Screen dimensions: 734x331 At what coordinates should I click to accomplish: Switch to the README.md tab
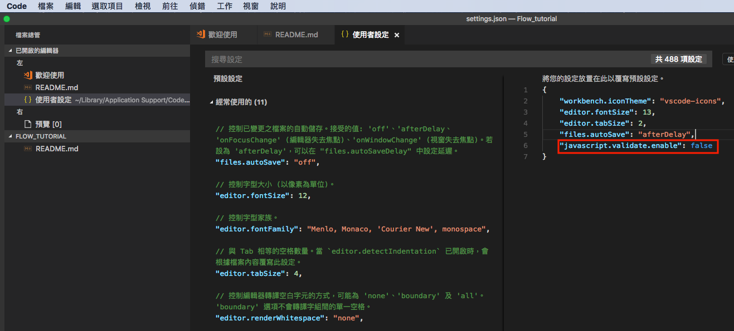(x=296, y=34)
